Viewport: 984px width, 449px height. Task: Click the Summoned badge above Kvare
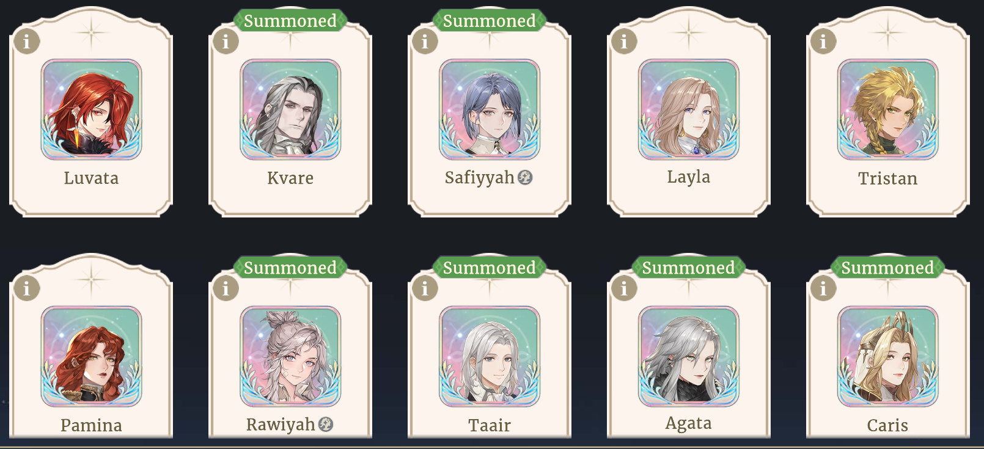coord(290,21)
